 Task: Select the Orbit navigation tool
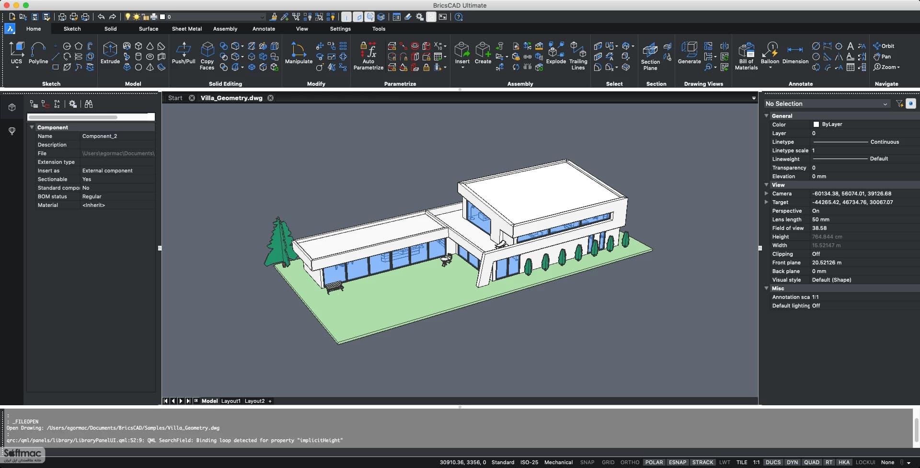884,46
